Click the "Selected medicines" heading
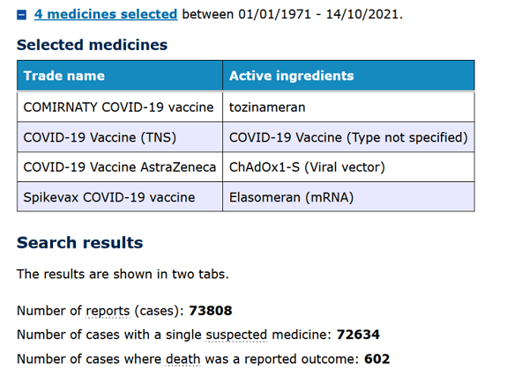Viewport: 529px width, 382px height. [x=92, y=45]
